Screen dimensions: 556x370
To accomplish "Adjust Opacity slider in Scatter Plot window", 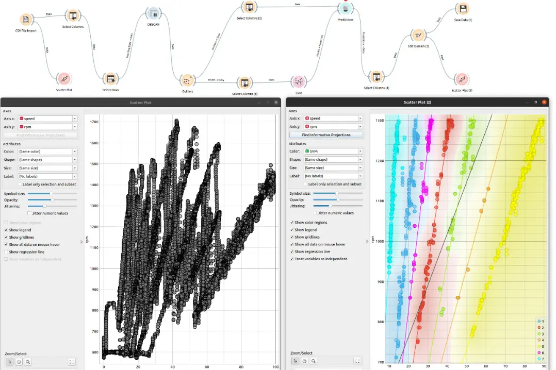I will pos(52,200).
